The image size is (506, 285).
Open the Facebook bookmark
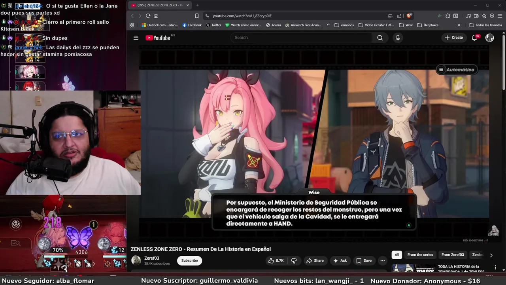click(x=192, y=25)
